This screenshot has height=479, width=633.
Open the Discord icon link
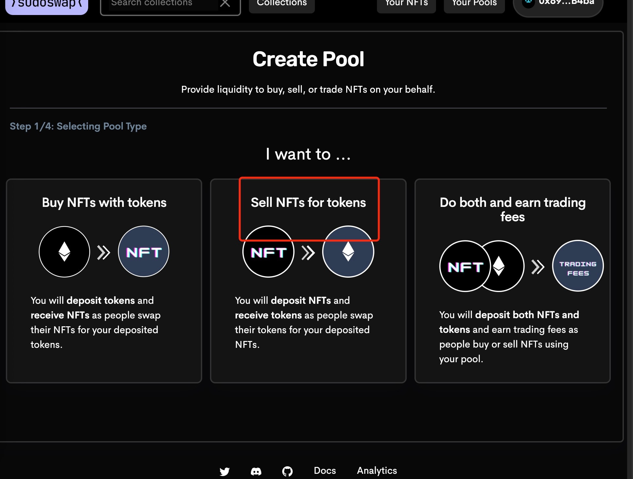[256, 471]
